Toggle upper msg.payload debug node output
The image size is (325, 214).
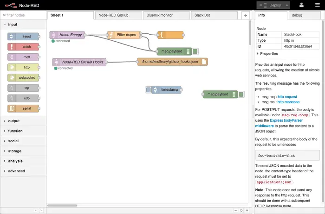[x=195, y=51]
